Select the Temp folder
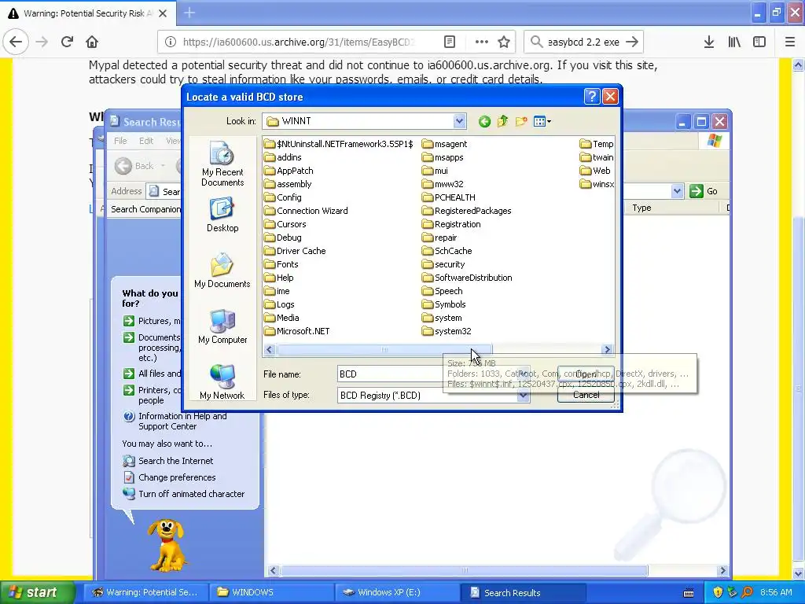 click(597, 145)
